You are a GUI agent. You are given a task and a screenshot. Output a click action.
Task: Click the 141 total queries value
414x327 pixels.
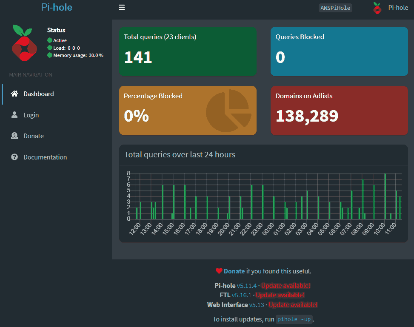click(138, 57)
